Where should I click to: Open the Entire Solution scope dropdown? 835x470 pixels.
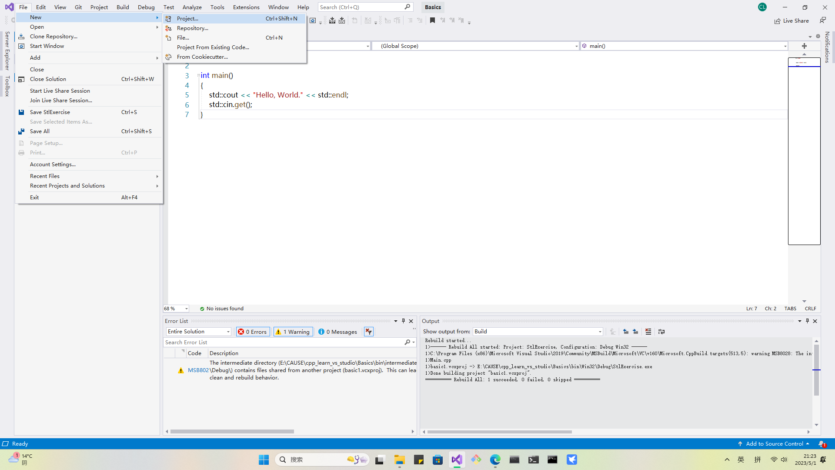198,332
